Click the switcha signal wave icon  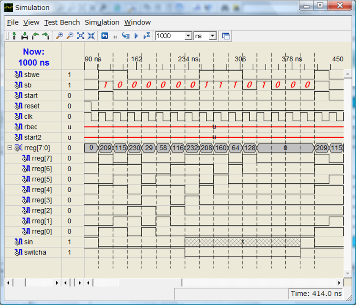point(18,252)
